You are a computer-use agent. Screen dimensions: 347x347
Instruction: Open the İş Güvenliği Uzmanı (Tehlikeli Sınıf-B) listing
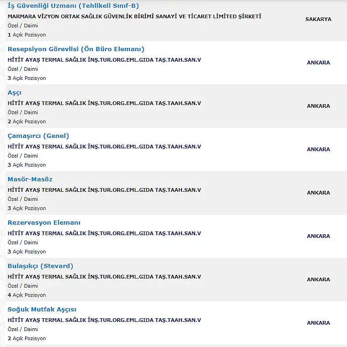pyautogui.click(x=73, y=6)
